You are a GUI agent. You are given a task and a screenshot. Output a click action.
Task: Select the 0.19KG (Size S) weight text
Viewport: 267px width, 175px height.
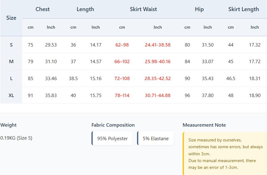click(x=16, y=138)
